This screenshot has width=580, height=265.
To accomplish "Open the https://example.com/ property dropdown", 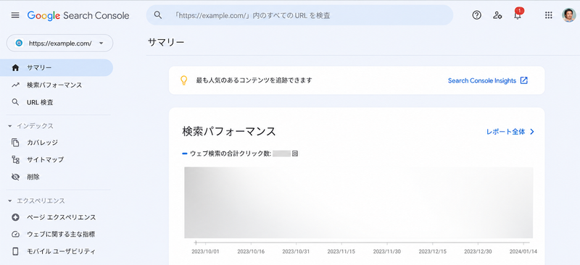I will (x=60, y=43).
